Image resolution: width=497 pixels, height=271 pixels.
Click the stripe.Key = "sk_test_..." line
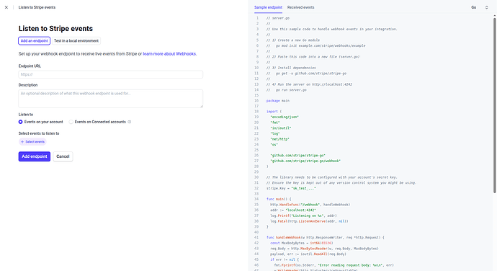click(x=291, y=188)
